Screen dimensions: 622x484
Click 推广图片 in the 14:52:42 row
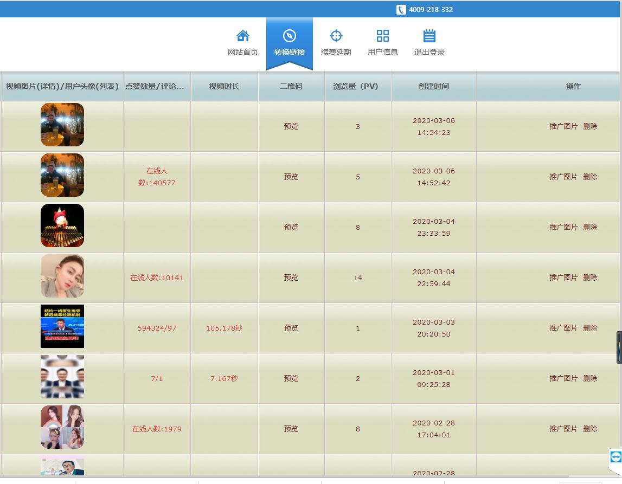pos(563,177)
